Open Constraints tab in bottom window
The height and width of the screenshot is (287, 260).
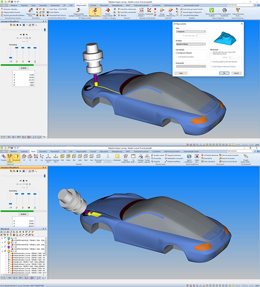click(156, 151)
